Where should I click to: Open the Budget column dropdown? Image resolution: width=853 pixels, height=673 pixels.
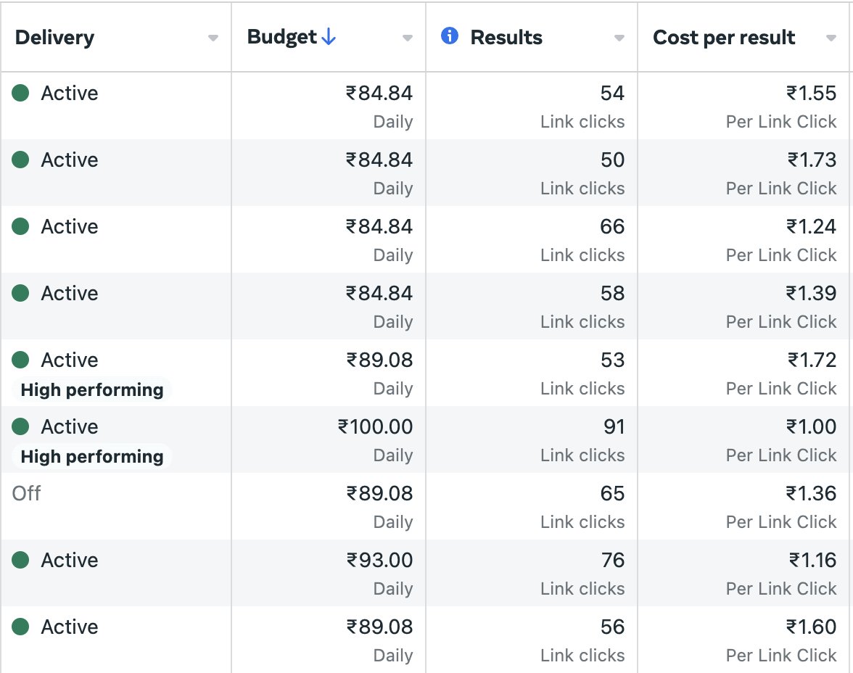(407, 38)
